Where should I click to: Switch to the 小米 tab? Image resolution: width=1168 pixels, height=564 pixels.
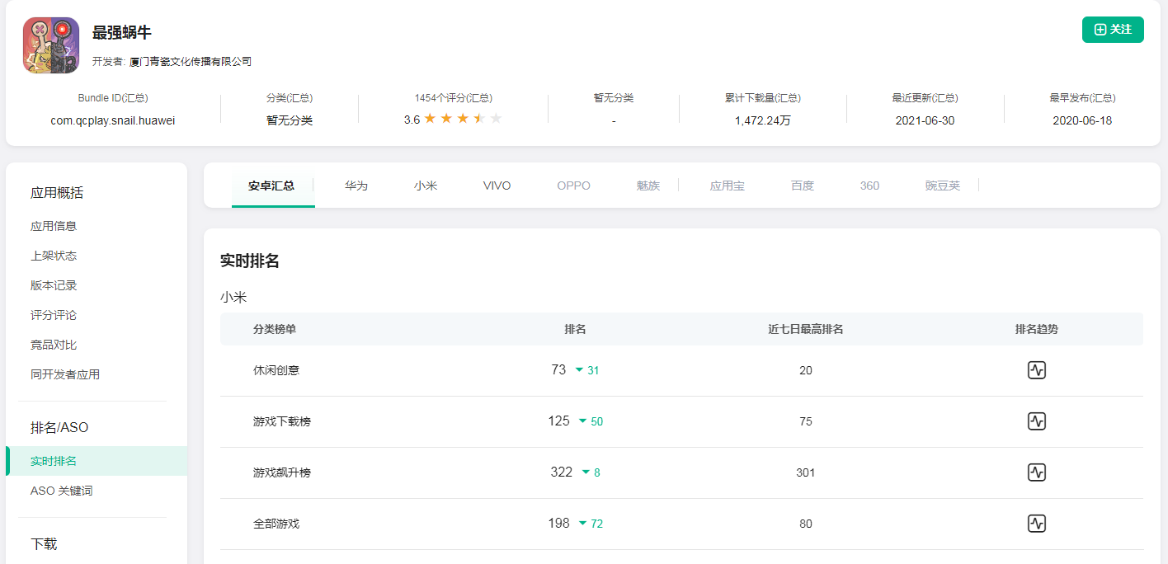[426, 186]
